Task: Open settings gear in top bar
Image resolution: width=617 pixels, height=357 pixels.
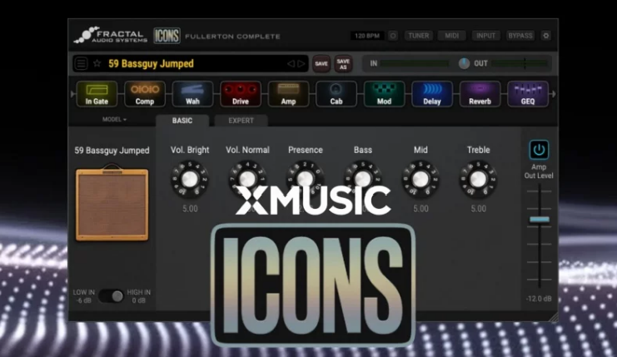Action: (545, 36)
